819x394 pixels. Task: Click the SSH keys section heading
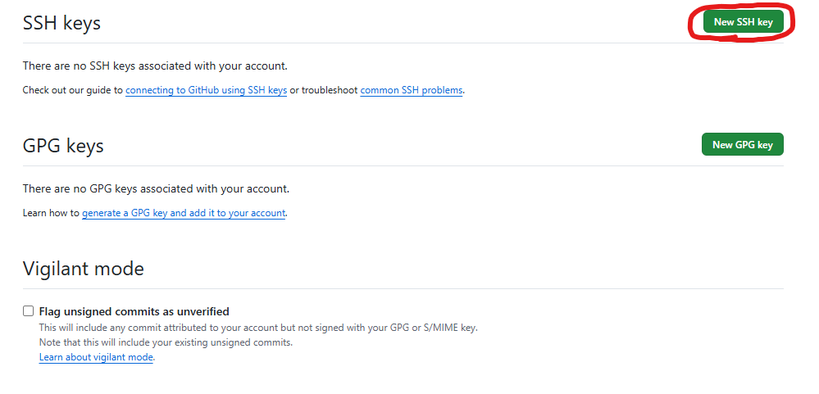(x=61, y=23)
